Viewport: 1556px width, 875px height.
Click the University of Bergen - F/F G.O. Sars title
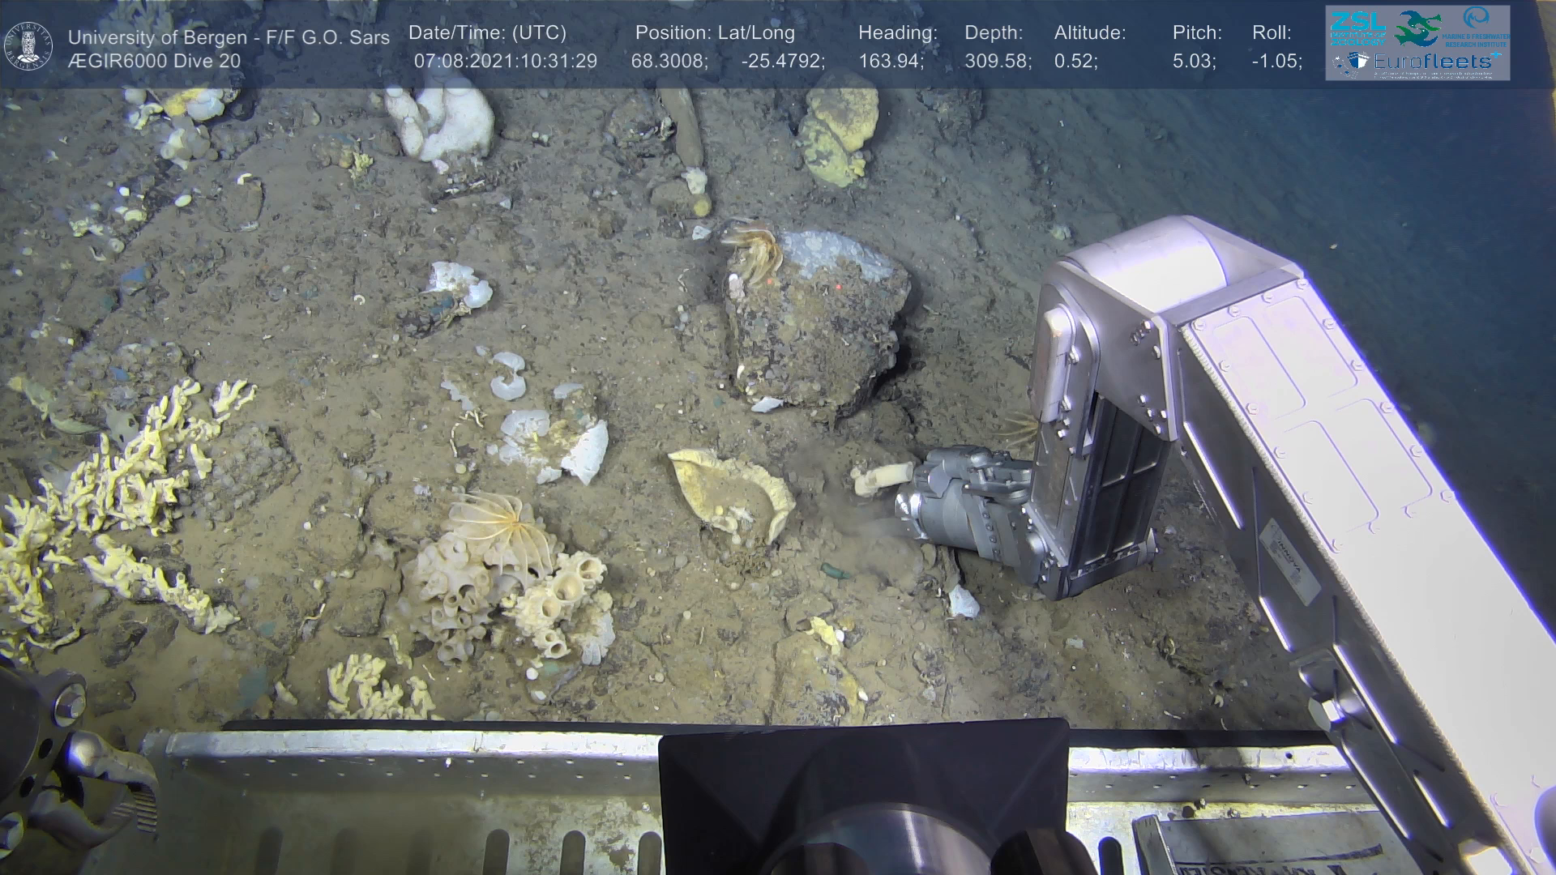[x=229, y=37]
